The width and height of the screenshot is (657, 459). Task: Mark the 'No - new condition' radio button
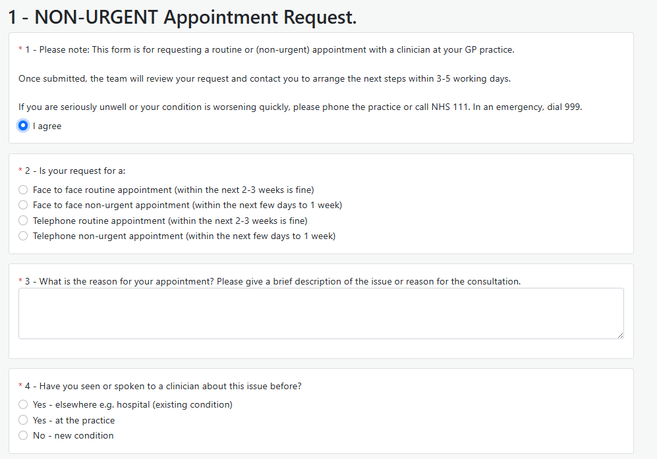(x=23, y=435)
